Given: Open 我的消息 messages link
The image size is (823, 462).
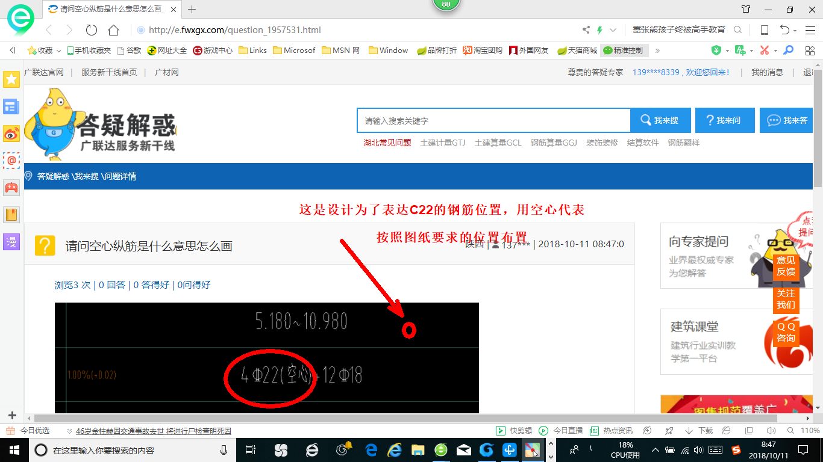Looking at the screenshot, I should coord(767,72).
